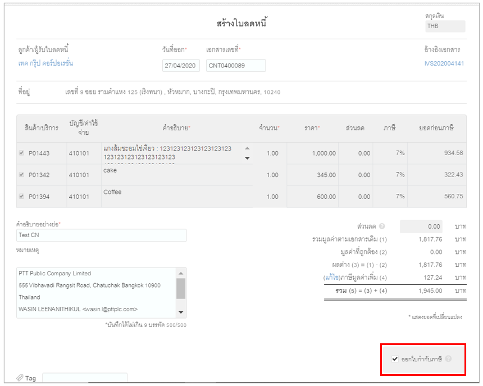Click the THB currency field
Screen dimensions: 483x386
(x=445, y=26)
